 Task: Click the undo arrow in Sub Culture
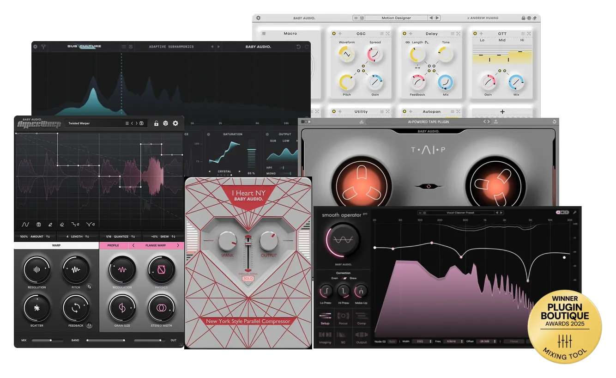click(x=298, y=47)
